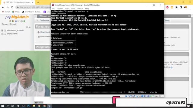Close the 192.168.2.20 browser tab
Viewport: 193px width, 108px height.
pyautogui.click(x=33, y=2)
